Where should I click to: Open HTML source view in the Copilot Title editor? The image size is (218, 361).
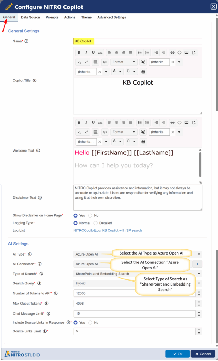click(x=105, y=62)
